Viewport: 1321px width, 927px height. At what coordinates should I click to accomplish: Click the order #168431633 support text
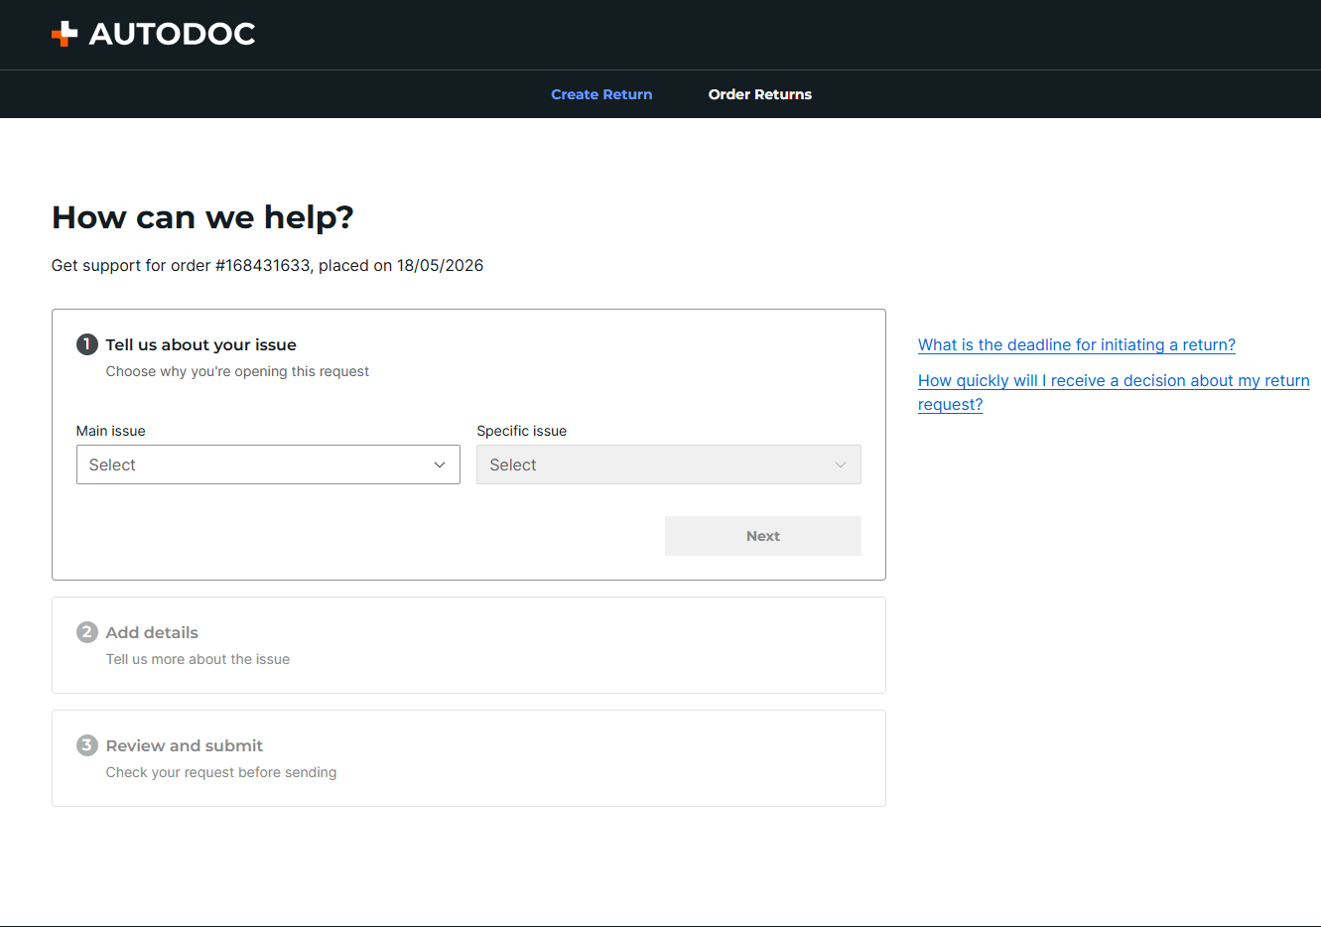268,265
